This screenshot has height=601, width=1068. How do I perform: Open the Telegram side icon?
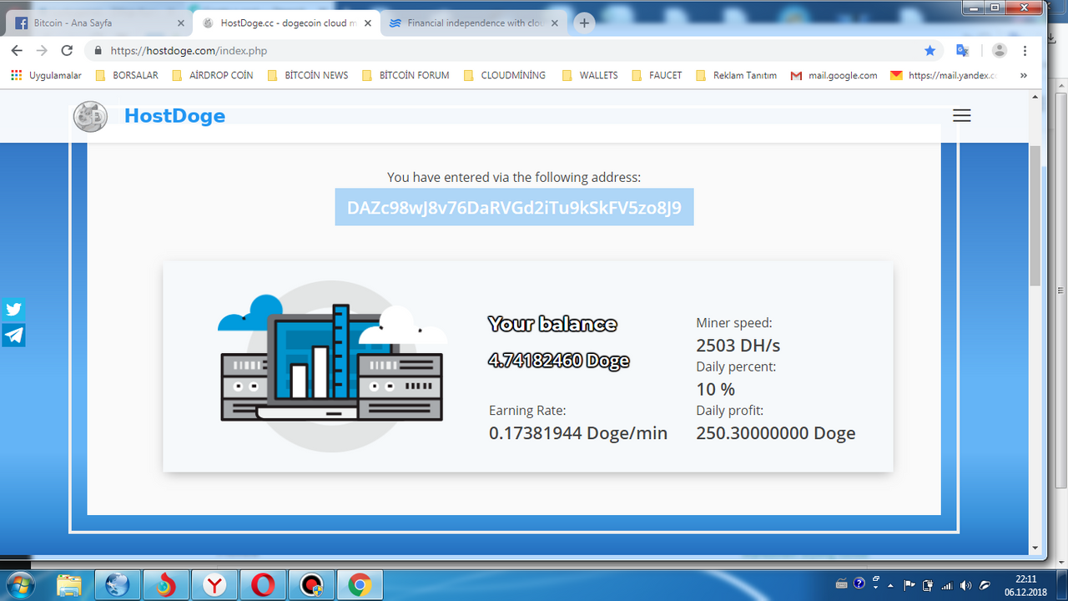click(13, 336)
